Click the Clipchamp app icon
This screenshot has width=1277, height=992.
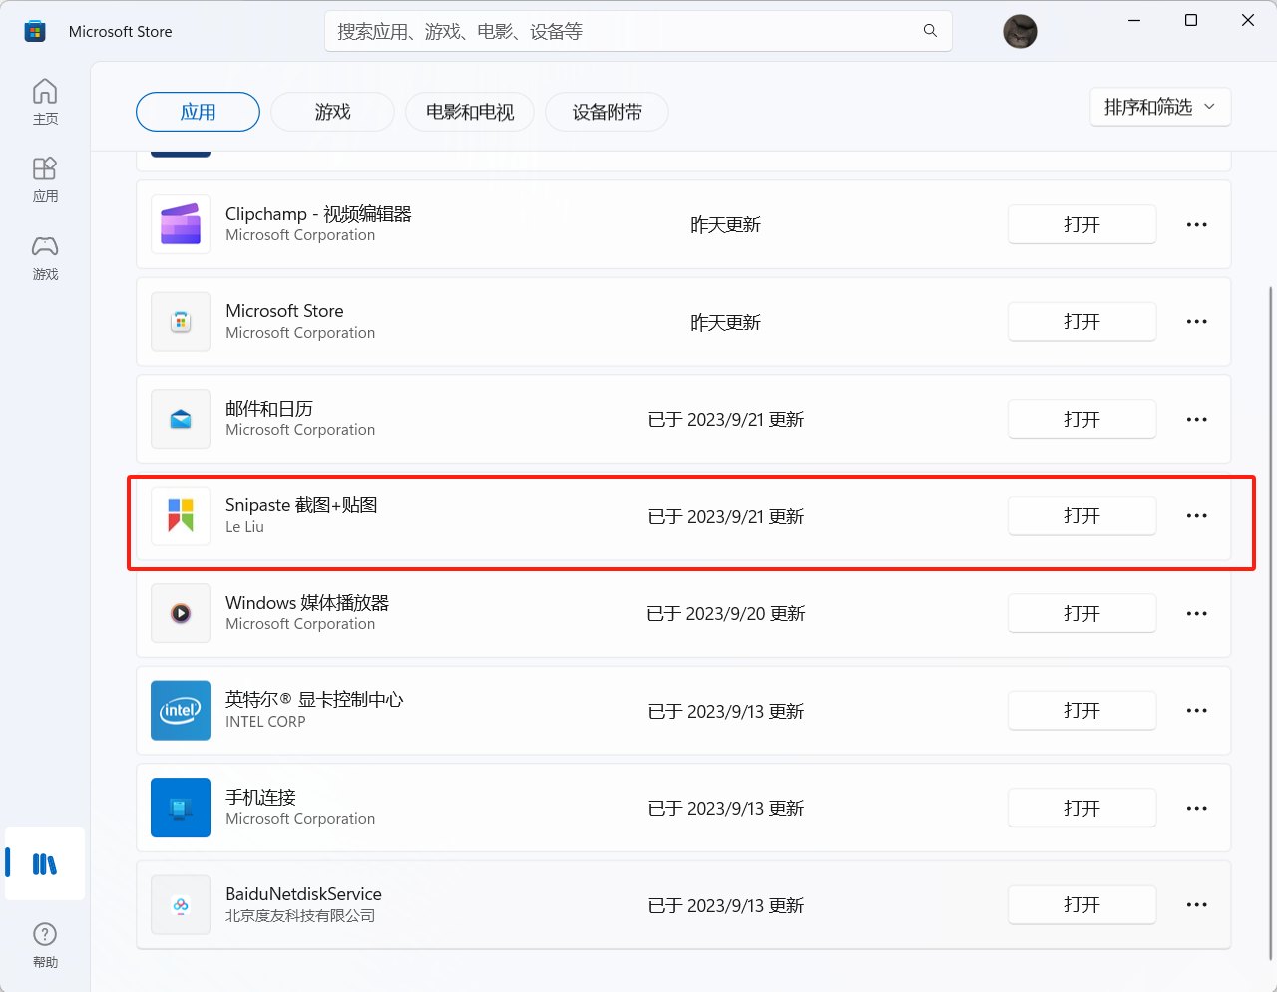point(181,224)
